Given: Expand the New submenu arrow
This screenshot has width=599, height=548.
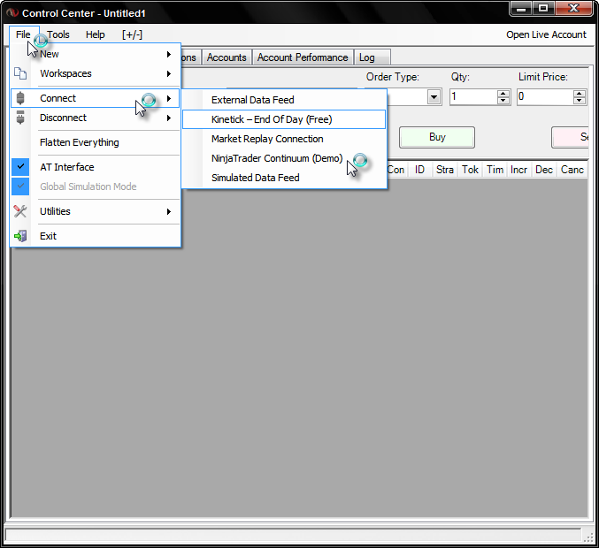Looking at the screenshot, I should (169, 54).
